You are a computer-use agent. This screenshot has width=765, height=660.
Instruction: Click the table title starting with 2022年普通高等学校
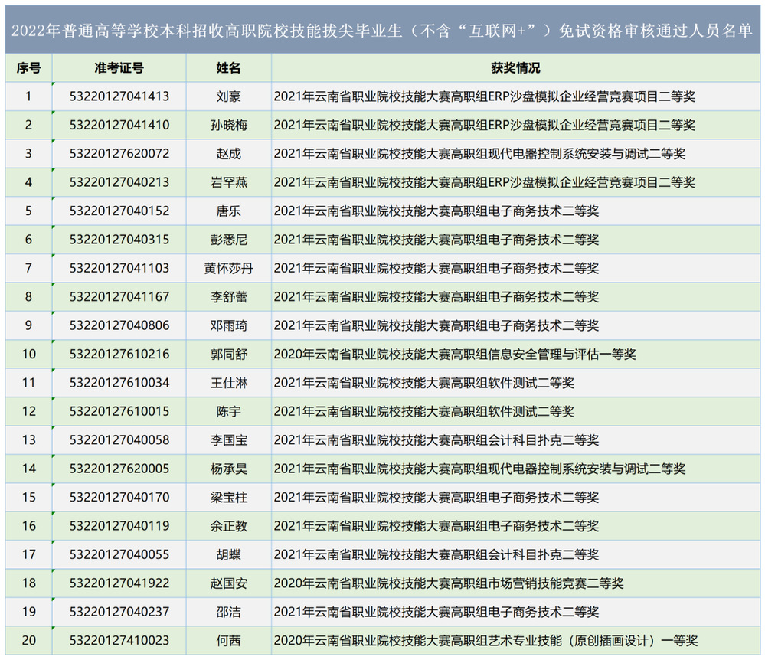[x=382, y=31]
